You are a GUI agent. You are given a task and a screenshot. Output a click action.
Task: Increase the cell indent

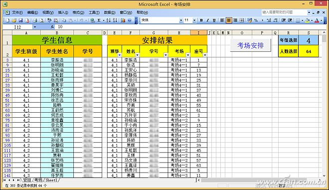290,20
